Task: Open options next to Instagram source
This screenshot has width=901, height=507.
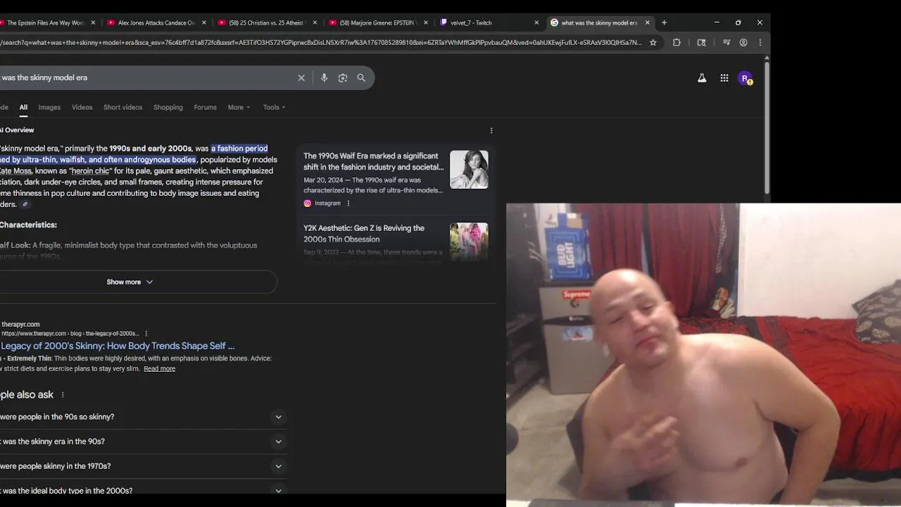Action: (x=348, y=204)
